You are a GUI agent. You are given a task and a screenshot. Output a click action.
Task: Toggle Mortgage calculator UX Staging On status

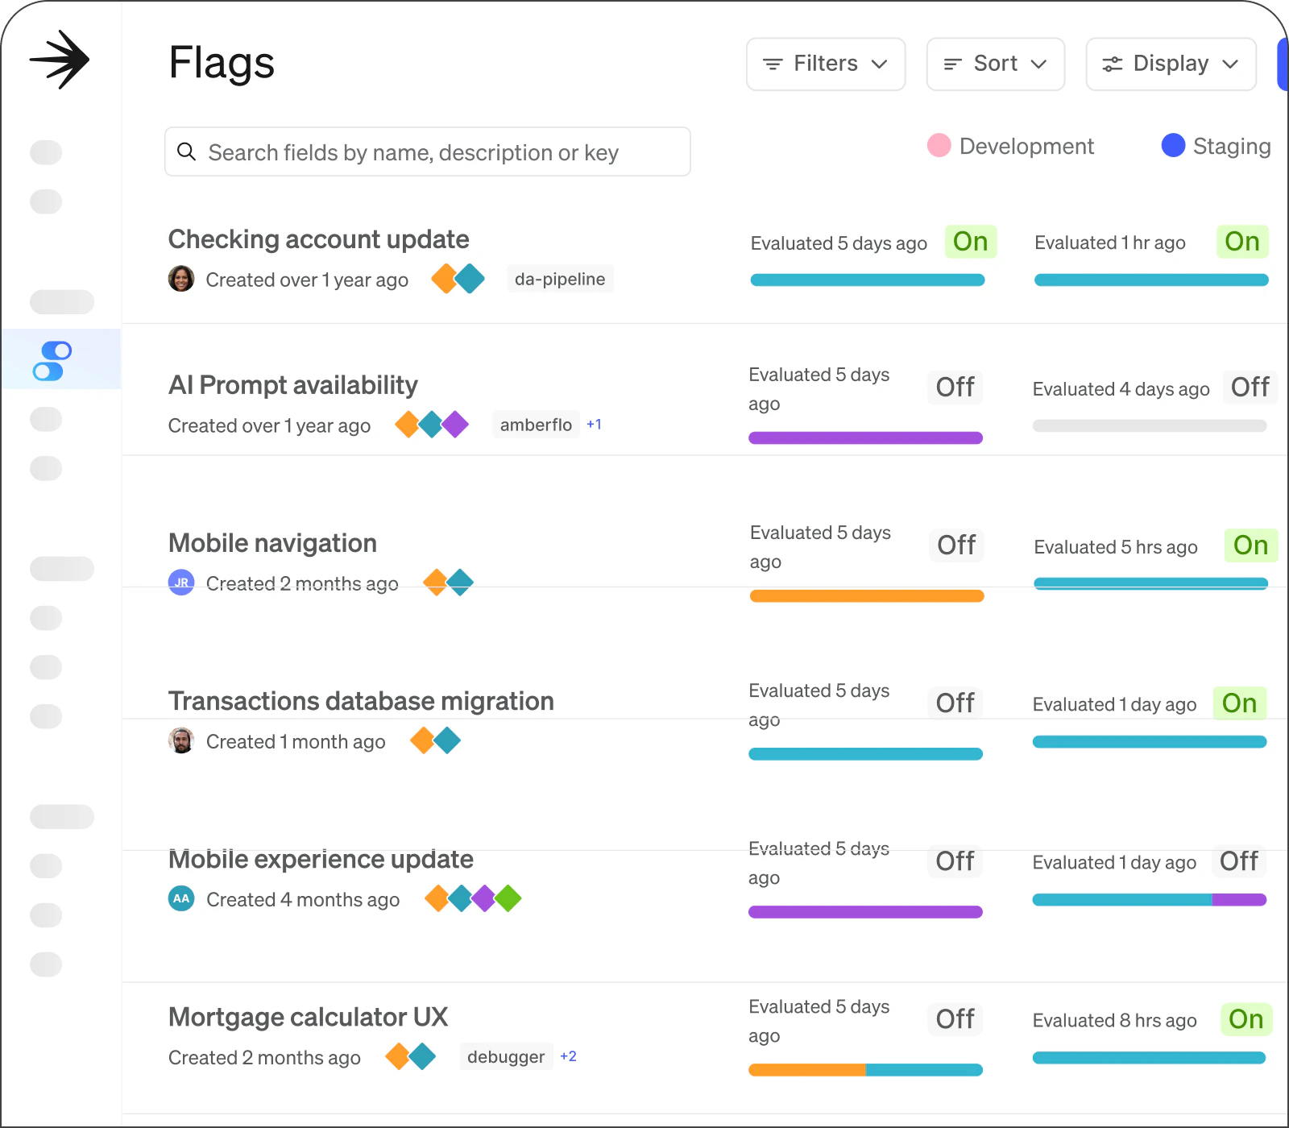(1245, 1019)
